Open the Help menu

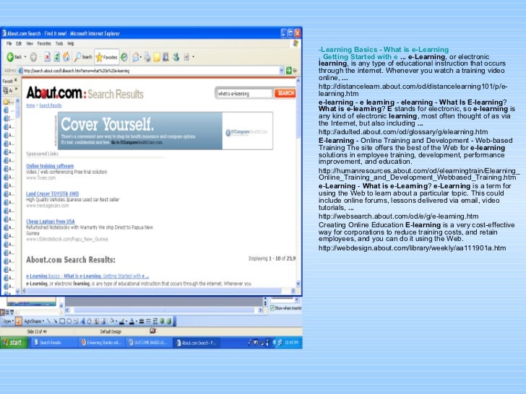[71, 43]
